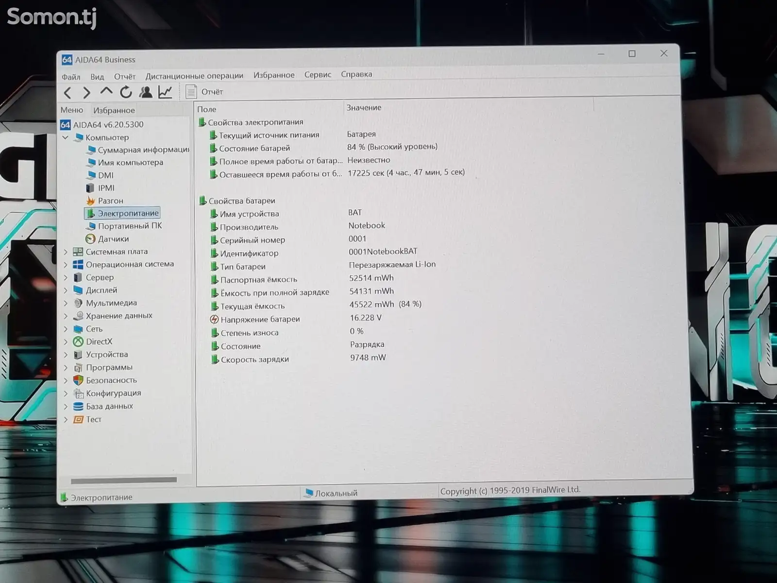Image resolution: width=777 pixels, height=583 pixels.
Task: Open the Файл menu
Action: click(71, 77)
